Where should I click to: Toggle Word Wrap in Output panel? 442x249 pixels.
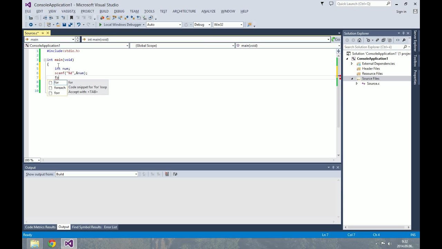pyautogui.click(x=175, y=174)
